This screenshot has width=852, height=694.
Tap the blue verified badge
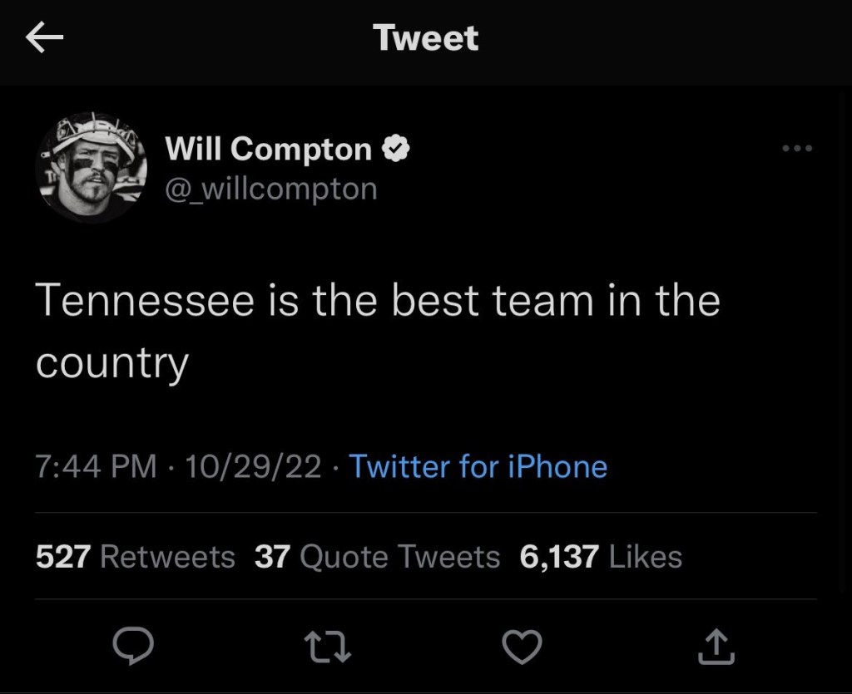[395, 149]
